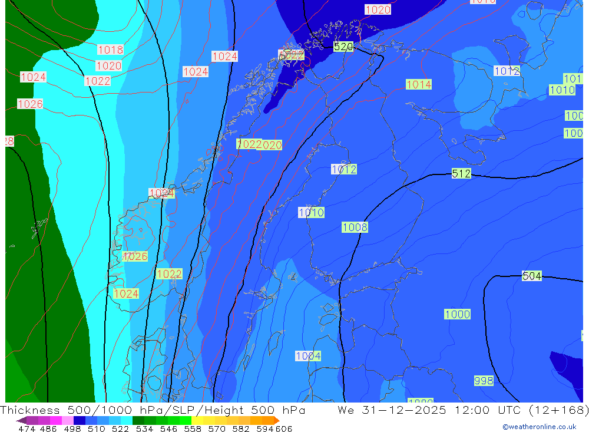Click the 1004 pressure label
Screen dimensions: 589x432
tap(308, 356)
